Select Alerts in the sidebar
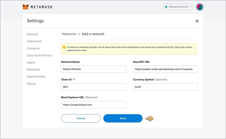 coord(31,62)
